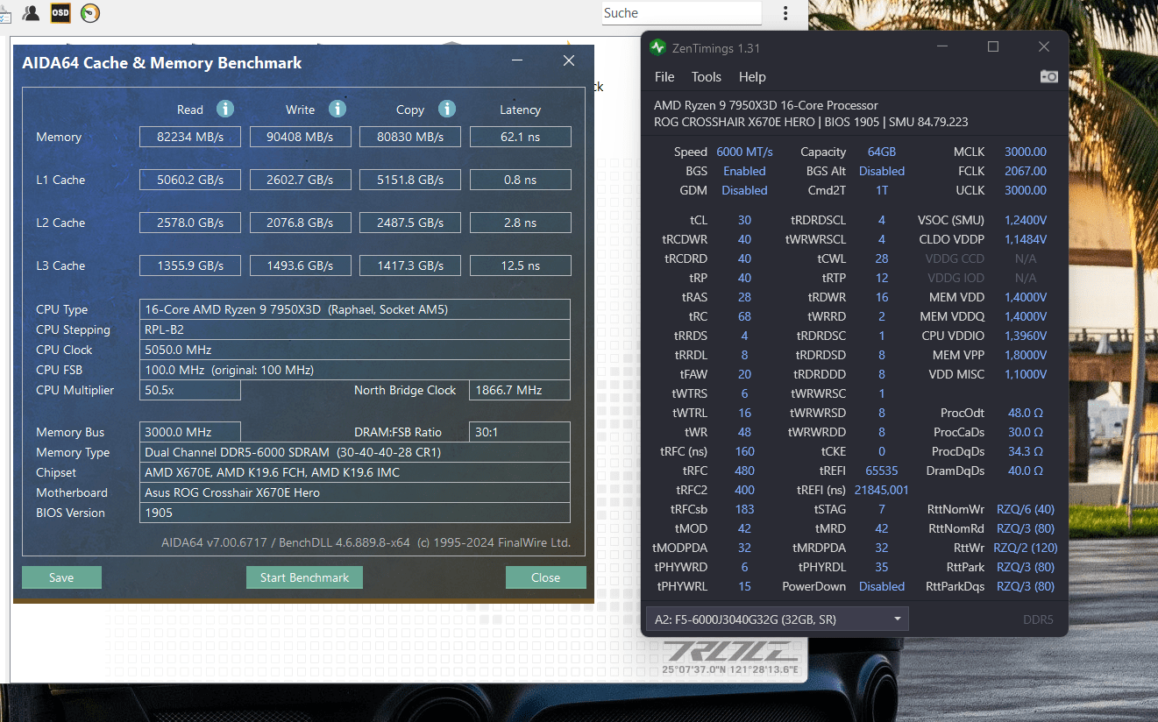Click the CPU Clock value 5050.0 MHz

tap(355, 350)
